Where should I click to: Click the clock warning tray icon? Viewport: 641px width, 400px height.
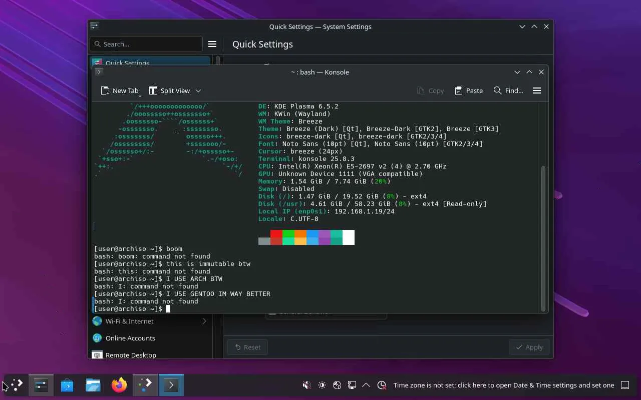[382, 385]
